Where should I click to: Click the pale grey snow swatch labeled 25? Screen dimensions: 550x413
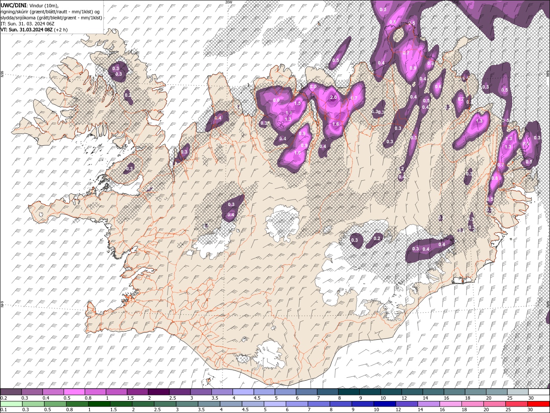click(517, 392)
